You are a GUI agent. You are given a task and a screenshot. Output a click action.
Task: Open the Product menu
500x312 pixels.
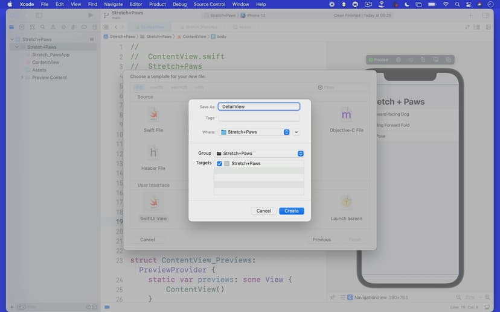point(158,4)
